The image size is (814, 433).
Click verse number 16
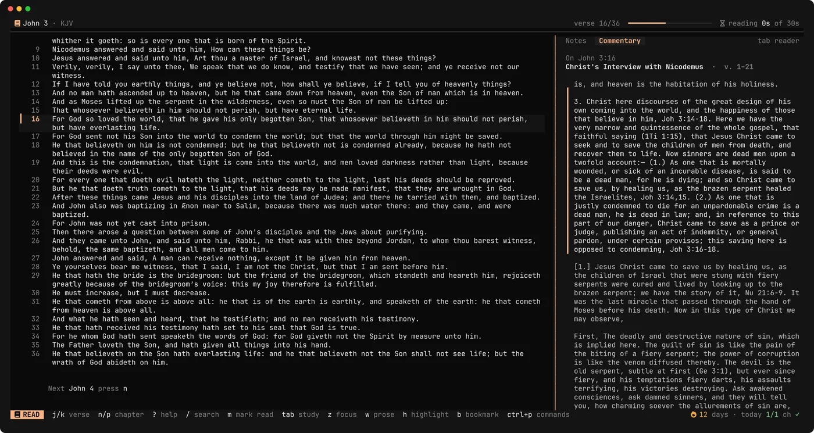click(35, 119)
